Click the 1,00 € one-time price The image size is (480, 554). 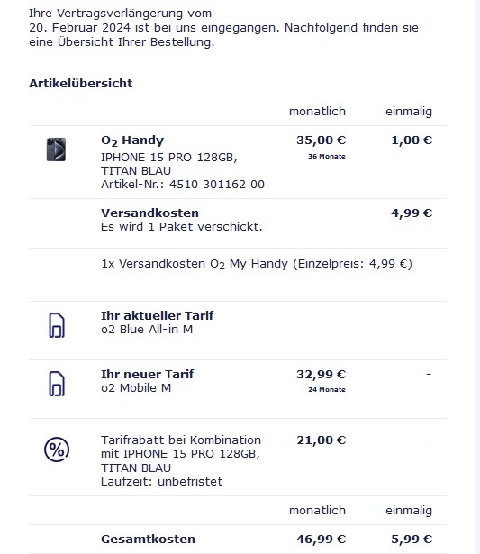coord(412,141)
